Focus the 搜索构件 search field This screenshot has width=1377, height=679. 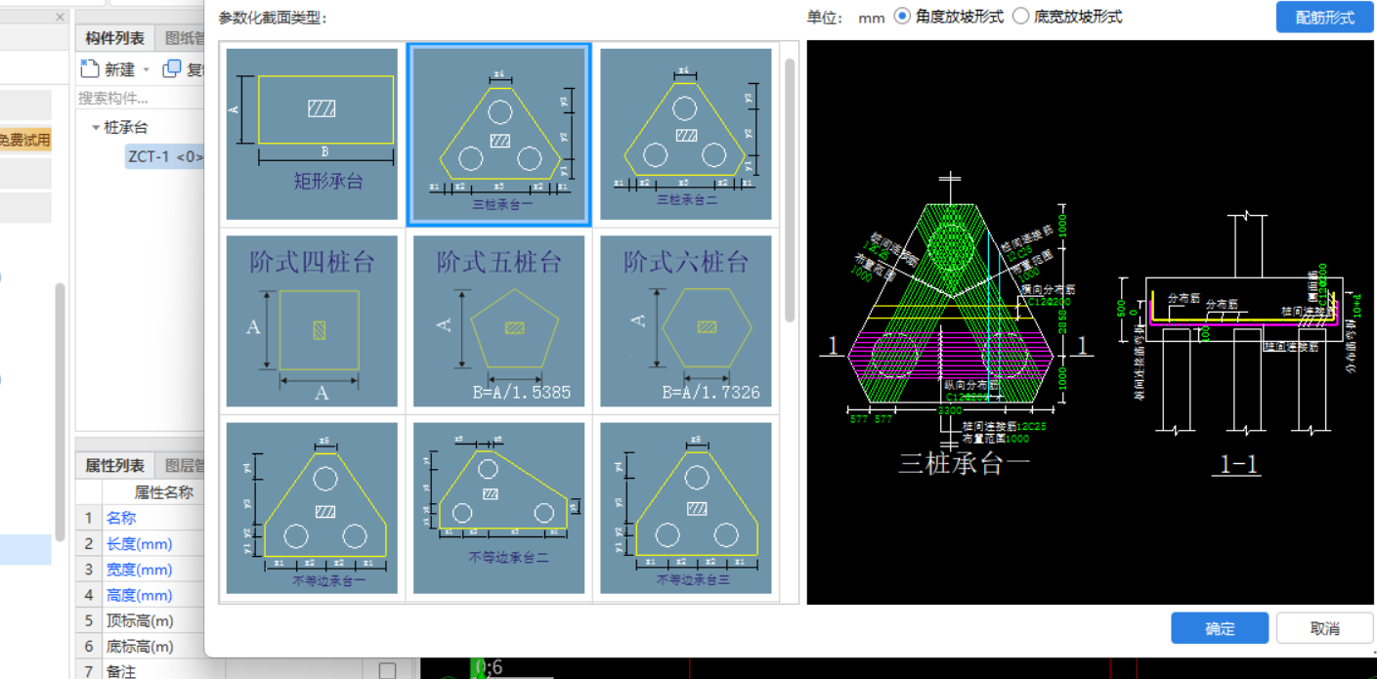(x=140, y=98)
